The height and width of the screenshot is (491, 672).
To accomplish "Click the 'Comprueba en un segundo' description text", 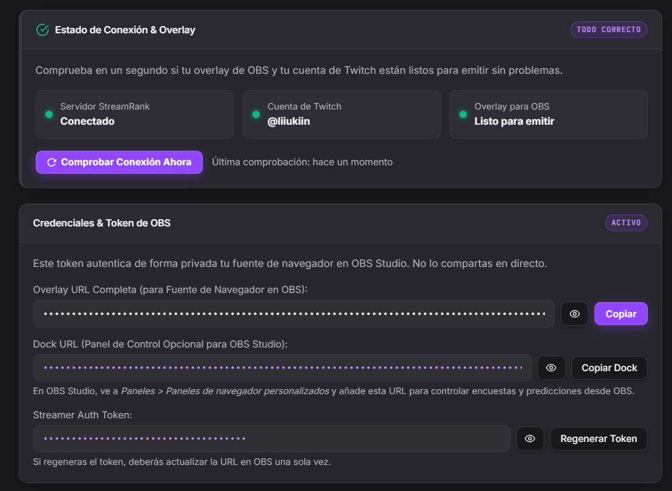I will 298,71.
